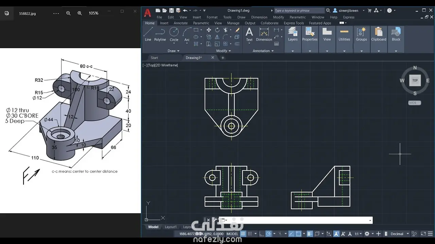The height and width of the screenshot is (244, 435).
Task: Pick the Rectangle tool in Draw panel
Action: click(196, 30)
